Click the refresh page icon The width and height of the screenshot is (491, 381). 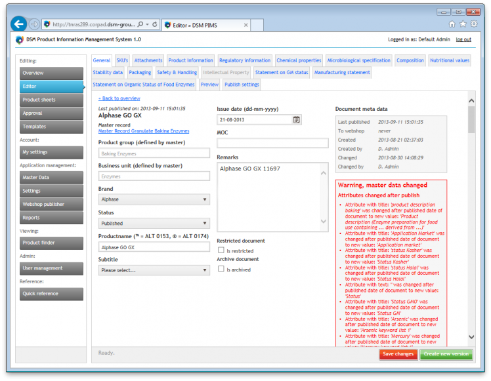coord(155,24)
